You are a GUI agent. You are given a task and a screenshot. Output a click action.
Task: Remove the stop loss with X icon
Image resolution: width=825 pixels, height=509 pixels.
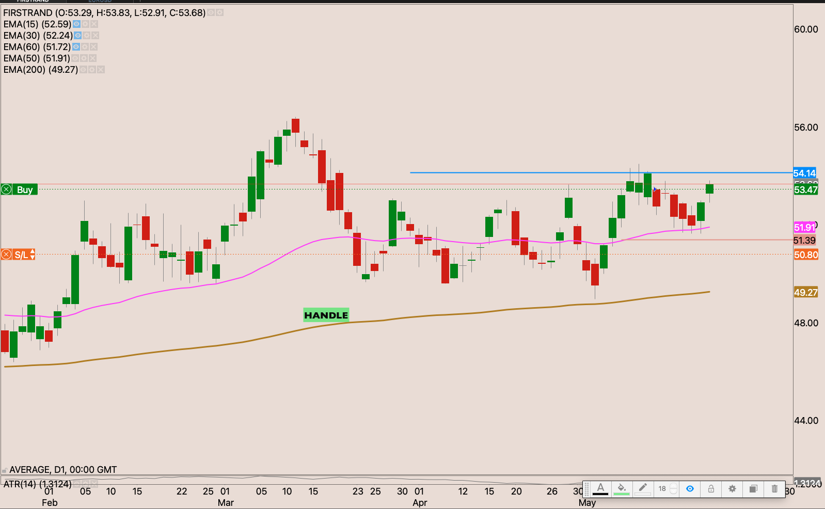tap(6, 254)
